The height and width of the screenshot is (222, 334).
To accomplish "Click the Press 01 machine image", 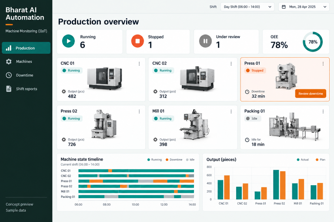I will pyautogui.click(x=286, y=76).
